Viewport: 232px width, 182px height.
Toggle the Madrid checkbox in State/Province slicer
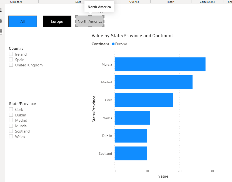[x=11, y=120]
